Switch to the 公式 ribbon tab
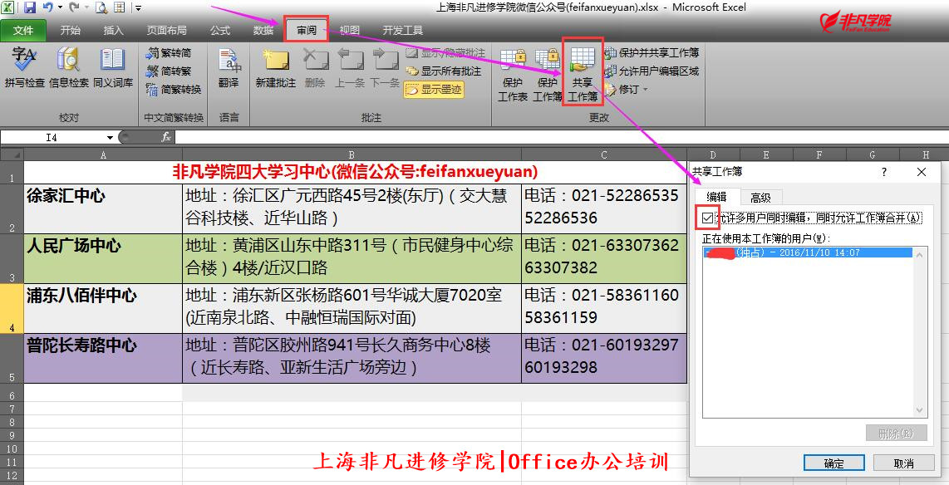This screenshot has height=485, width=949. point(219,30)
